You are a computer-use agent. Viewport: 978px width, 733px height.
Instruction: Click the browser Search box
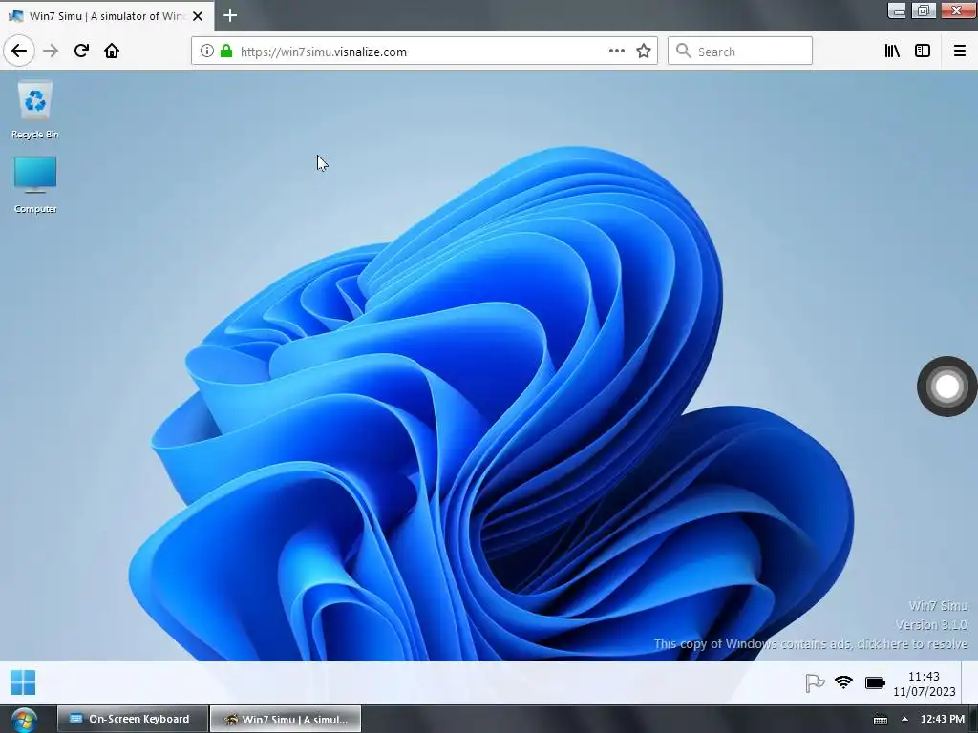740,52
